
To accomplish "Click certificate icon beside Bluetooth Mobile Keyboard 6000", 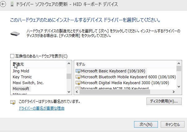I will (x=78, y=77).
